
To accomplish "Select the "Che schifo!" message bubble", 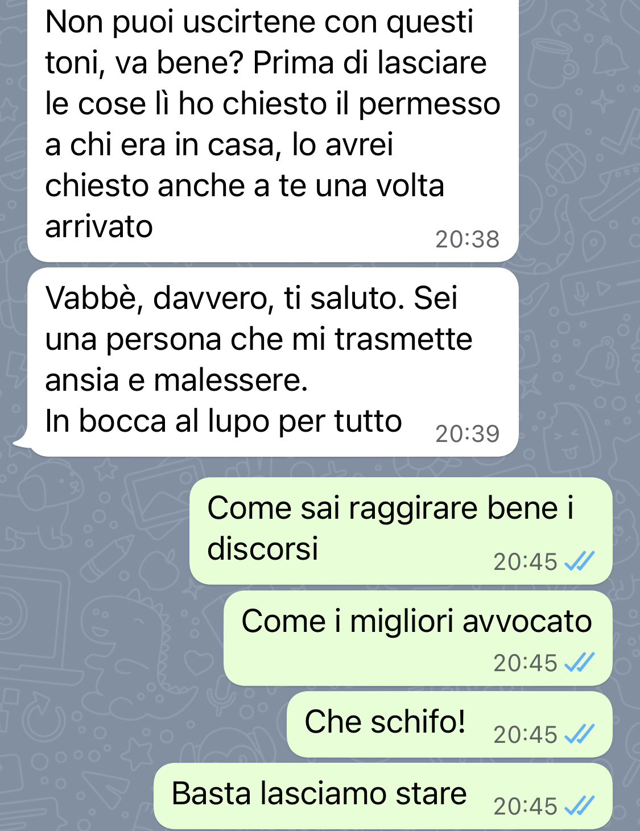I will point(449,724).
